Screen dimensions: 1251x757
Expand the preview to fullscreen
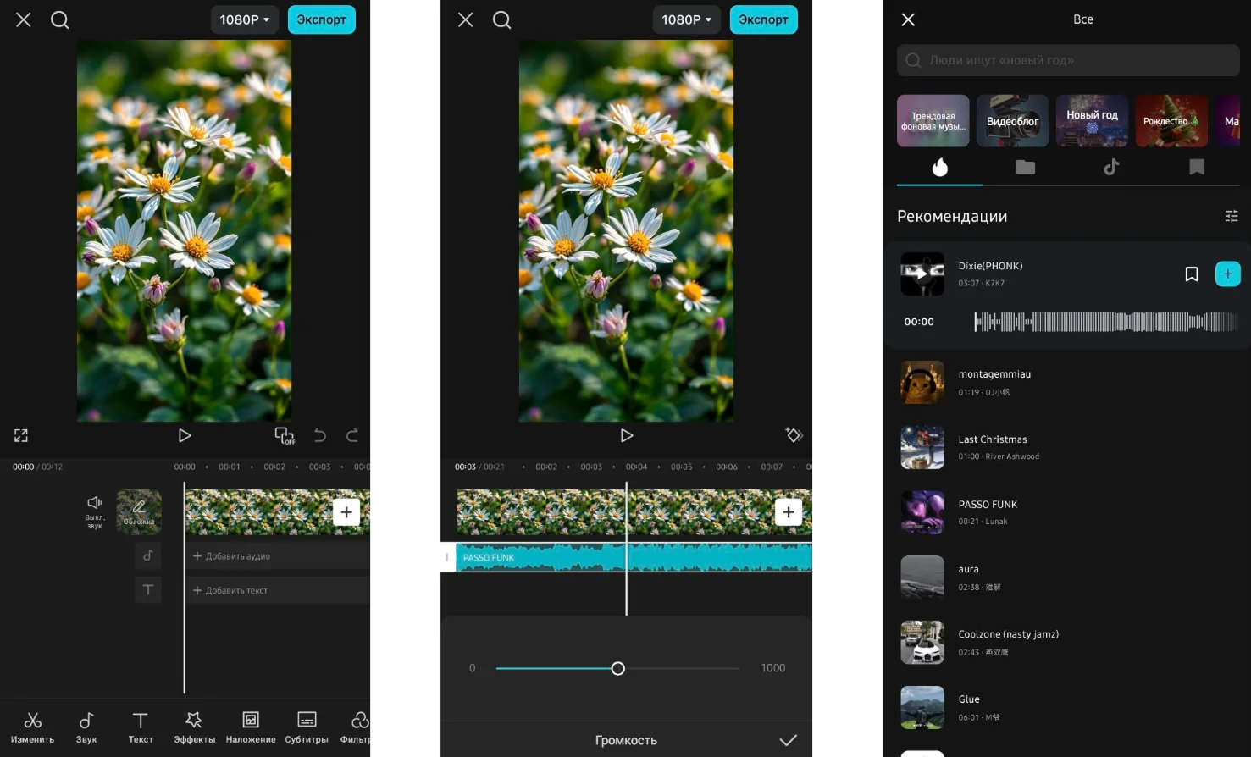click(x=21, y=435)
